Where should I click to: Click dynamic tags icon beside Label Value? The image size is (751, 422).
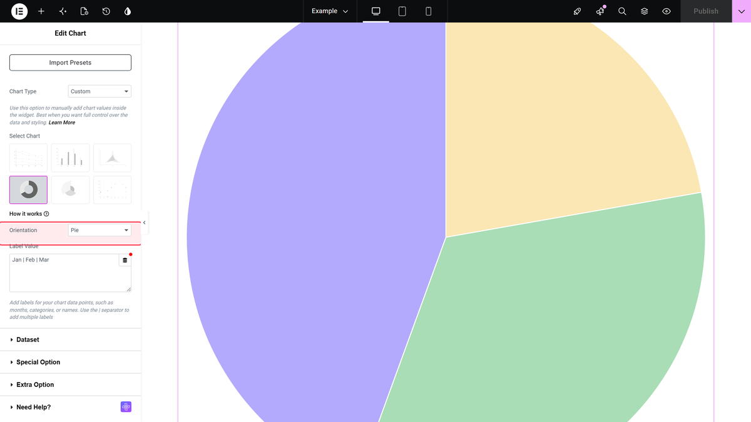[125, 260]
